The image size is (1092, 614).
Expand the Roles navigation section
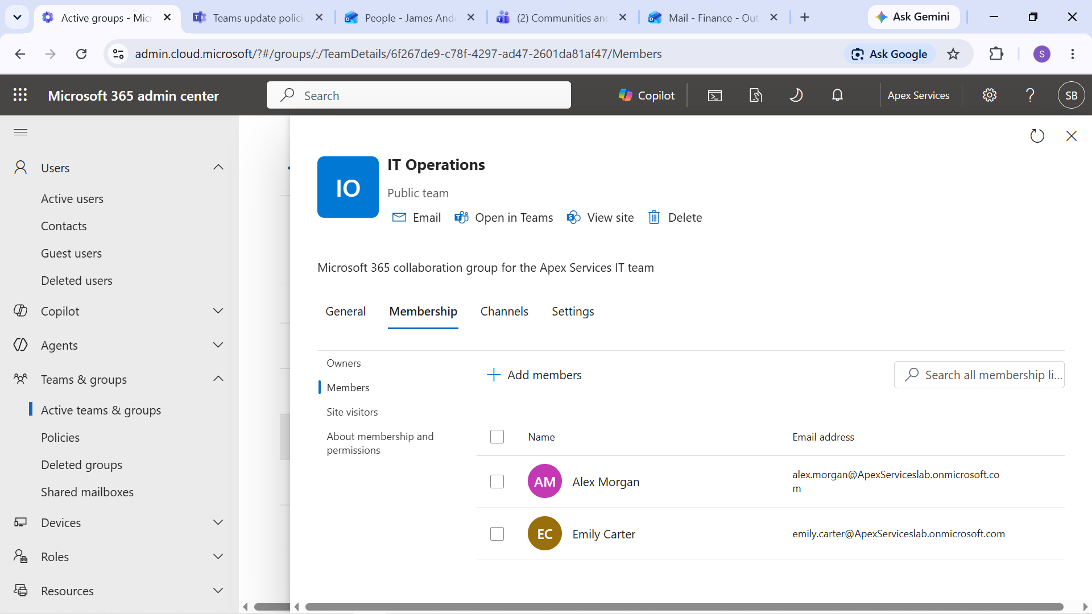(218, 557)
